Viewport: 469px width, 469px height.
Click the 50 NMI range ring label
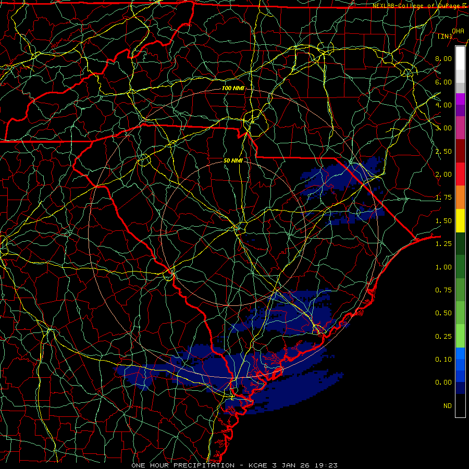tap(233, 161)
